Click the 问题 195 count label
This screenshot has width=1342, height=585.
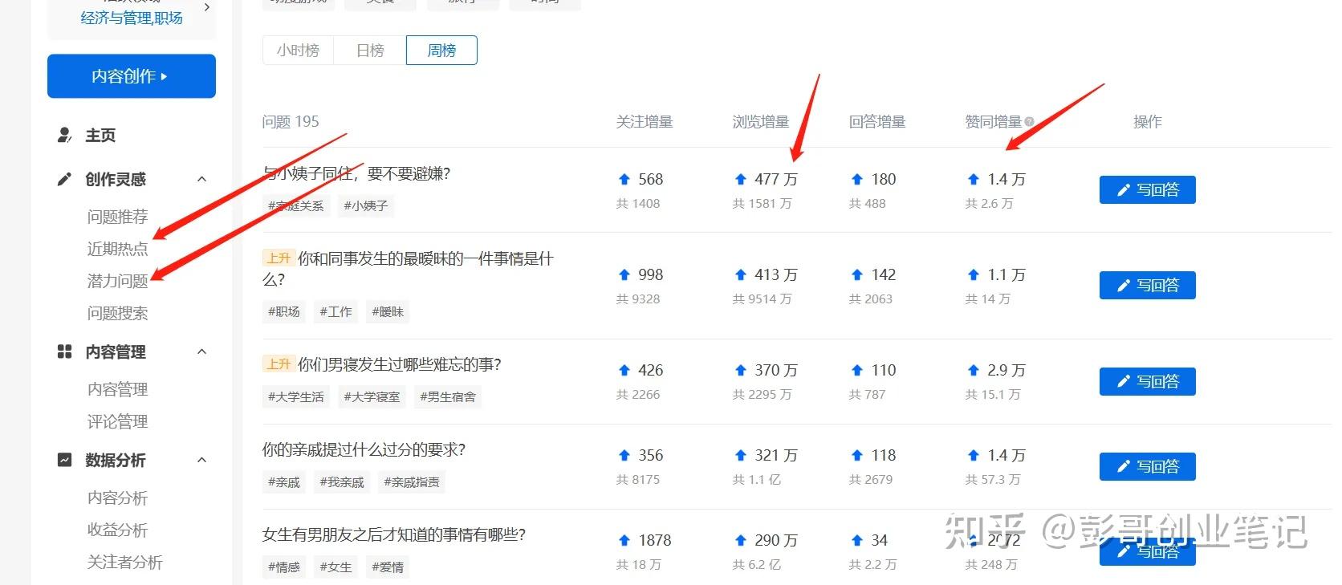coord(291,122)
